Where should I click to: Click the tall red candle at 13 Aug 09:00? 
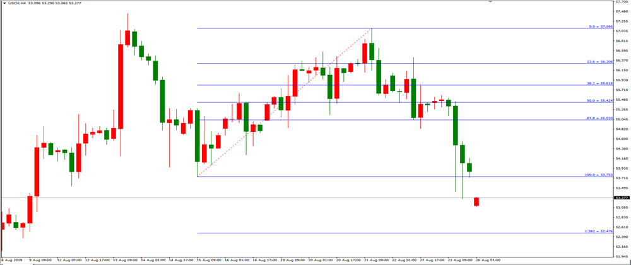tap(120, 86)
